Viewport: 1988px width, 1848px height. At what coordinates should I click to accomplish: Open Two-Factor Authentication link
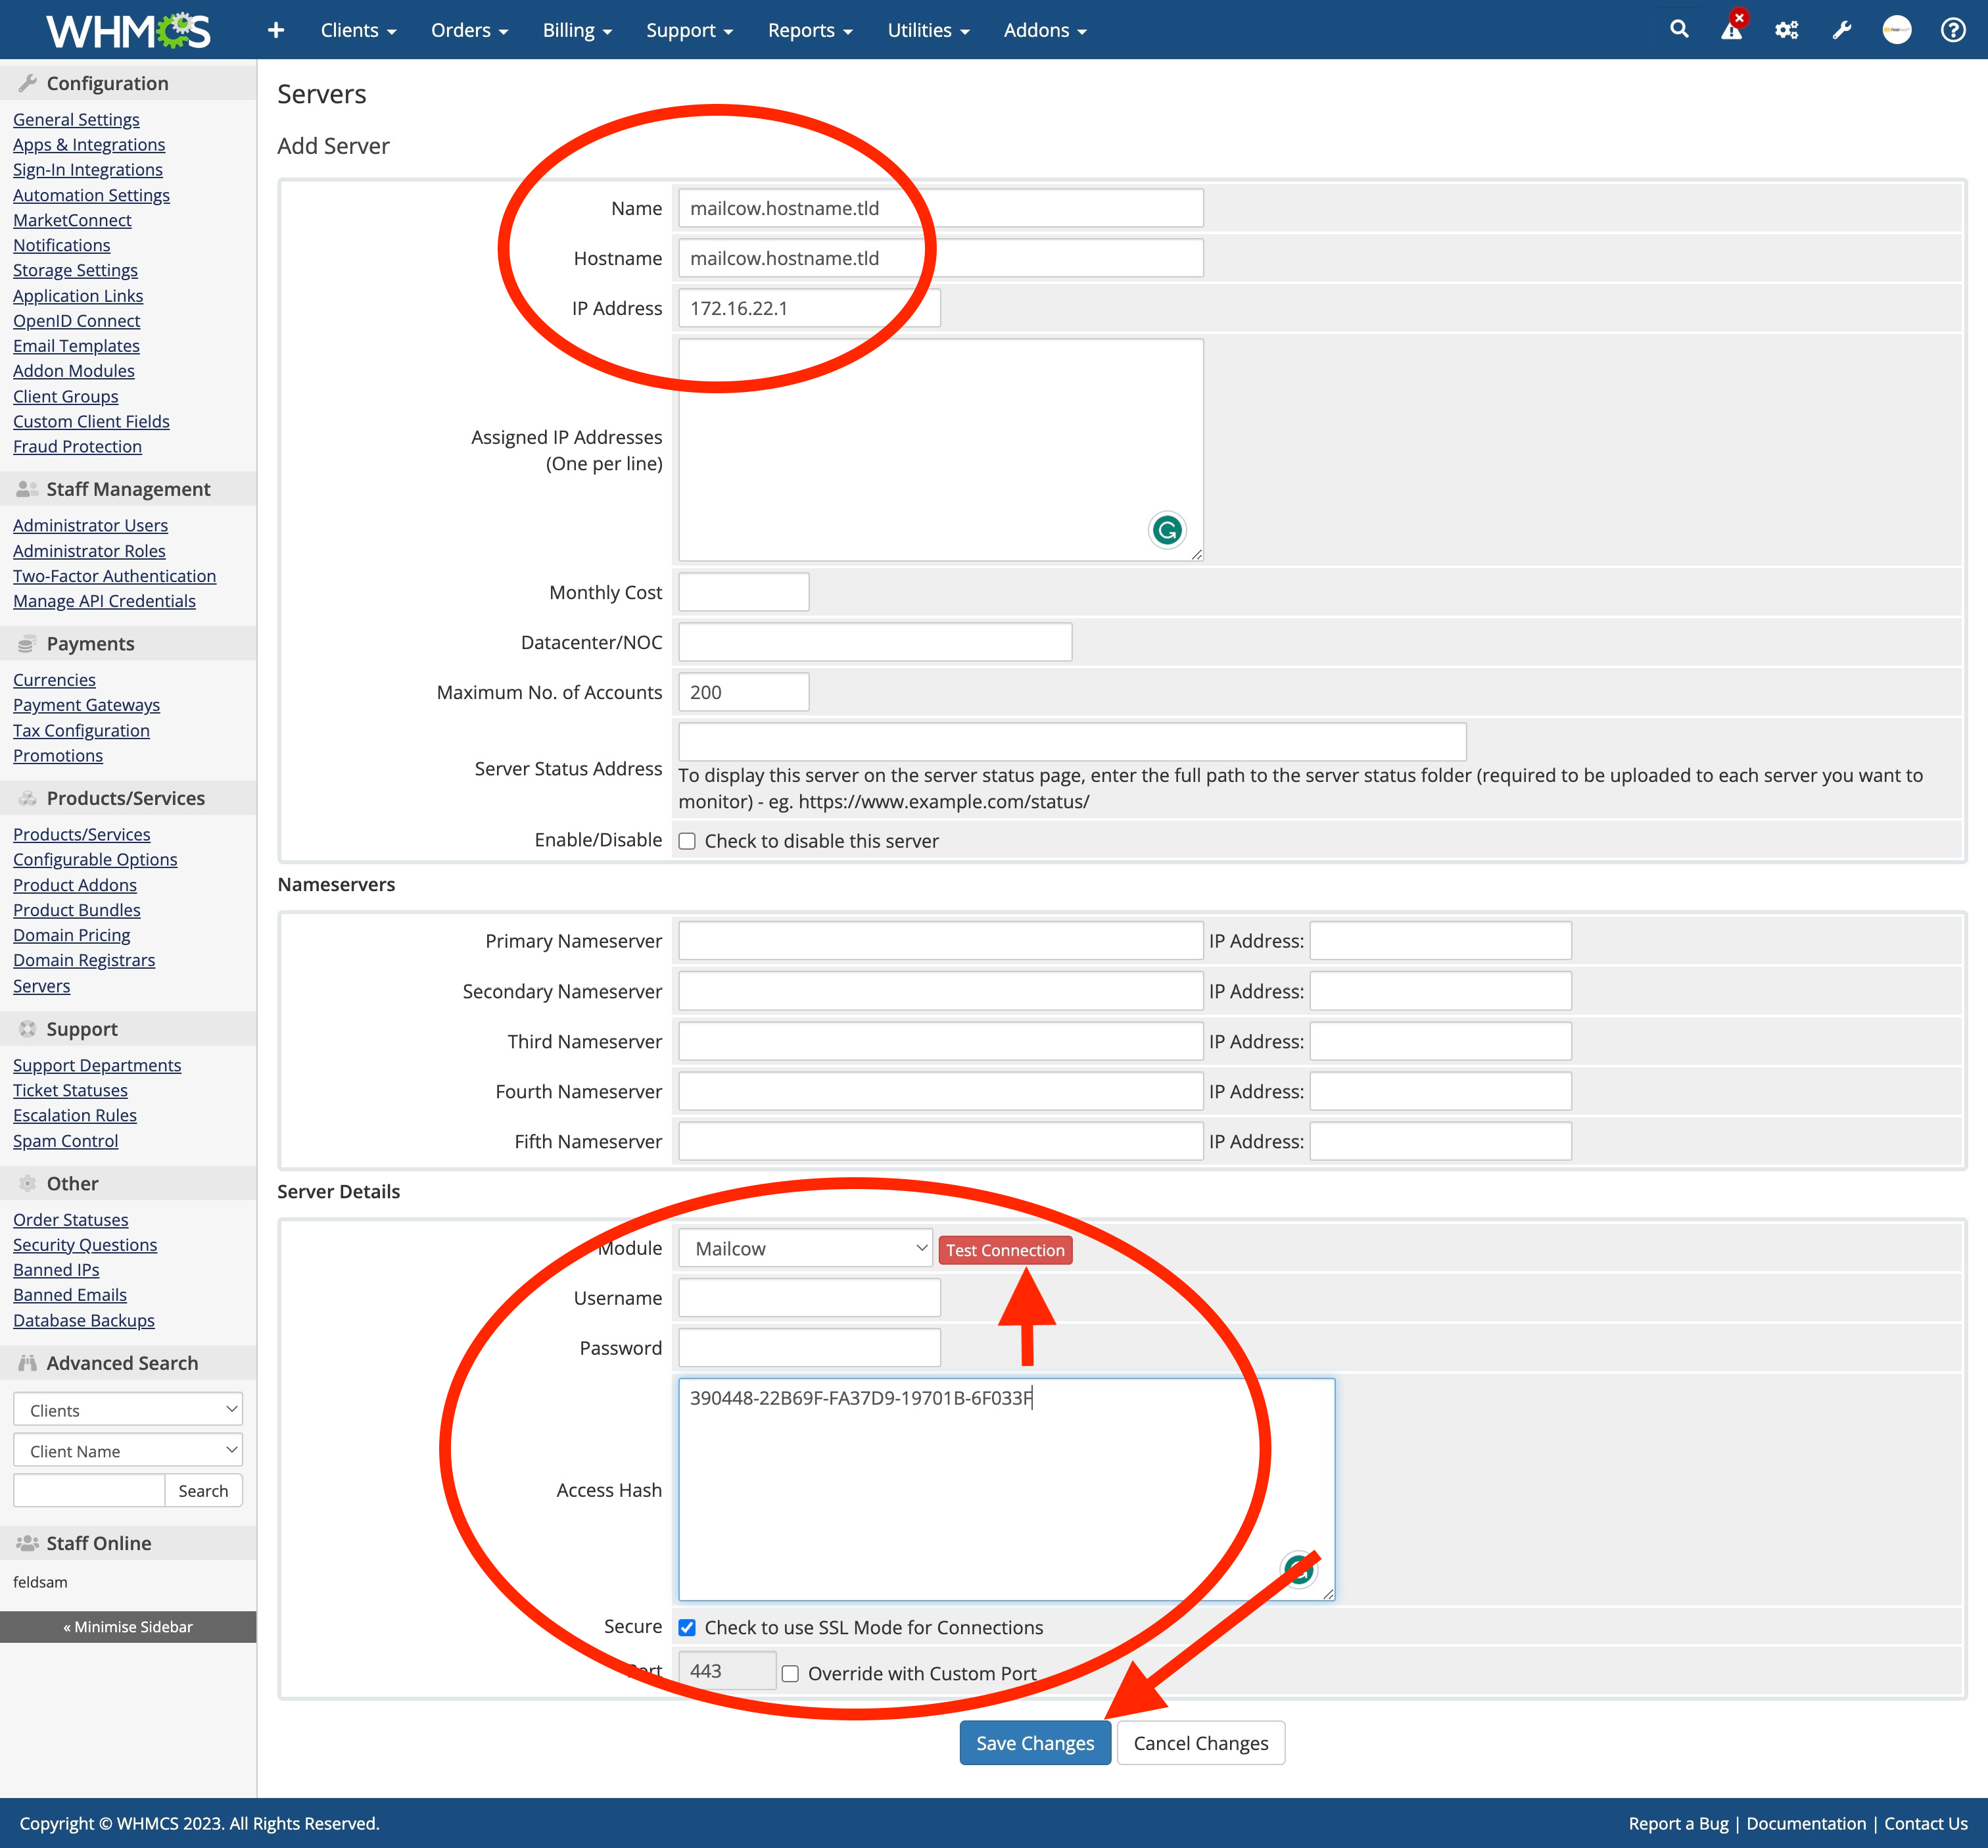pos(114,576)
